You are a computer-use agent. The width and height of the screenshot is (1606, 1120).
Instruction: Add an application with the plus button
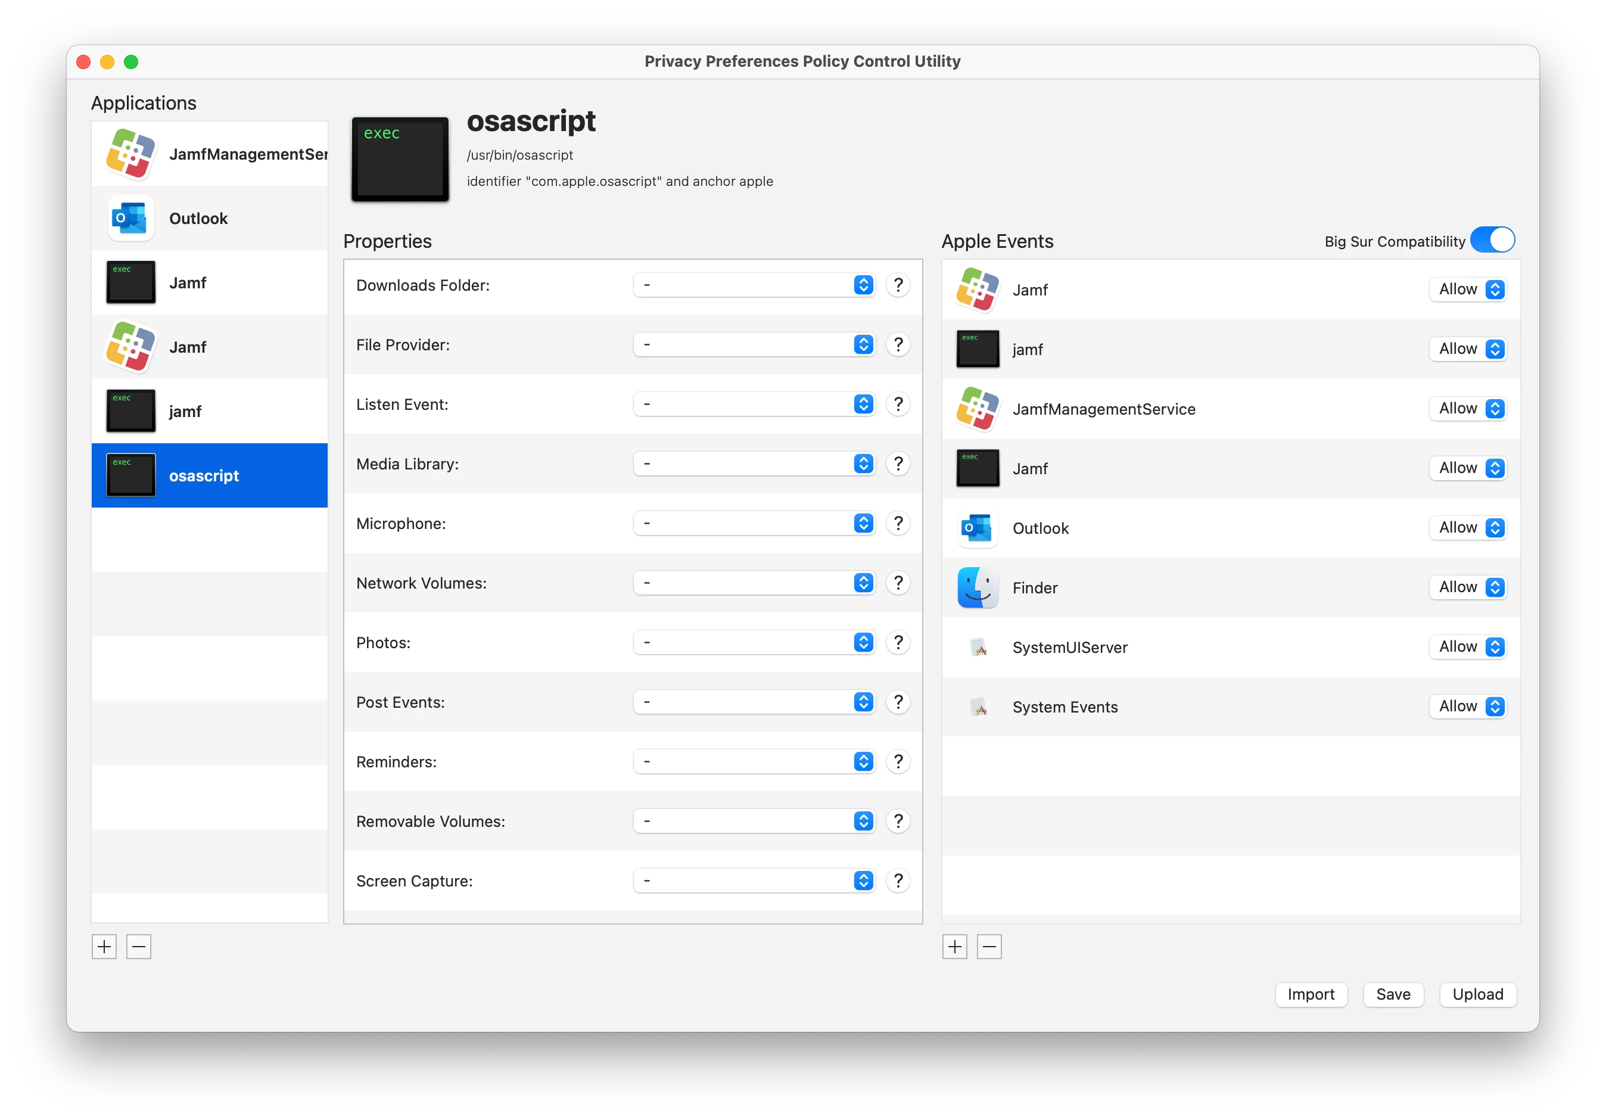(x=104, y=947)
